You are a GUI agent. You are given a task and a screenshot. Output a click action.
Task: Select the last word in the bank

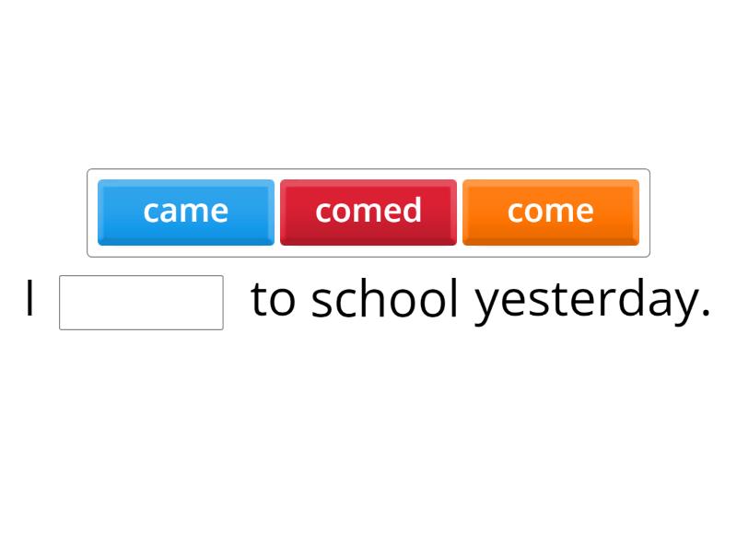551,212
